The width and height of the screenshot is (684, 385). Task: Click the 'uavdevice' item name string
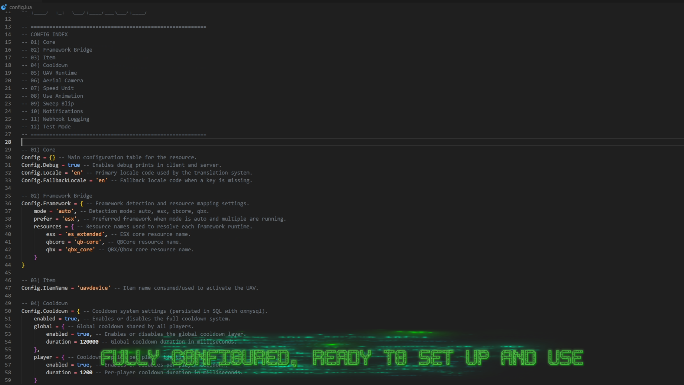click(x=94, y=288)
